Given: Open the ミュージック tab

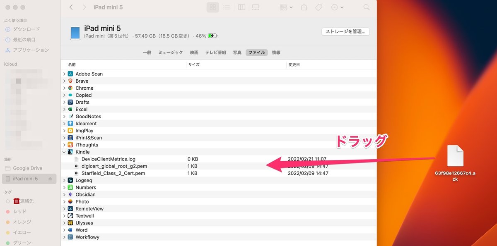Looking at the screenshot, I should (x=170, y=53).
